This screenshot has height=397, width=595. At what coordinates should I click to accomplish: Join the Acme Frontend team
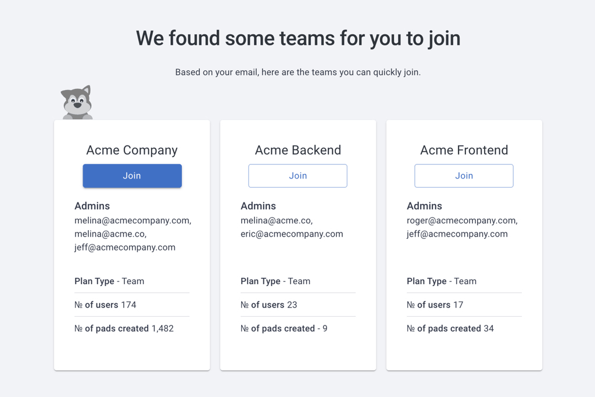(x=464, y=176)
